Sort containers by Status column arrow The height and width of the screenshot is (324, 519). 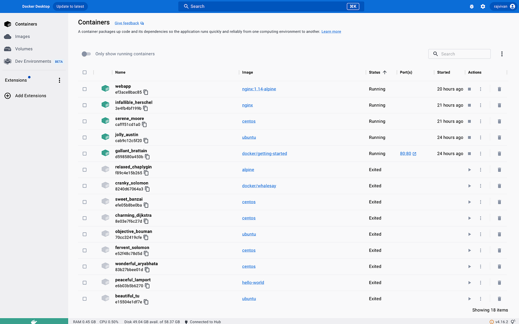click(x=384, y=72)
